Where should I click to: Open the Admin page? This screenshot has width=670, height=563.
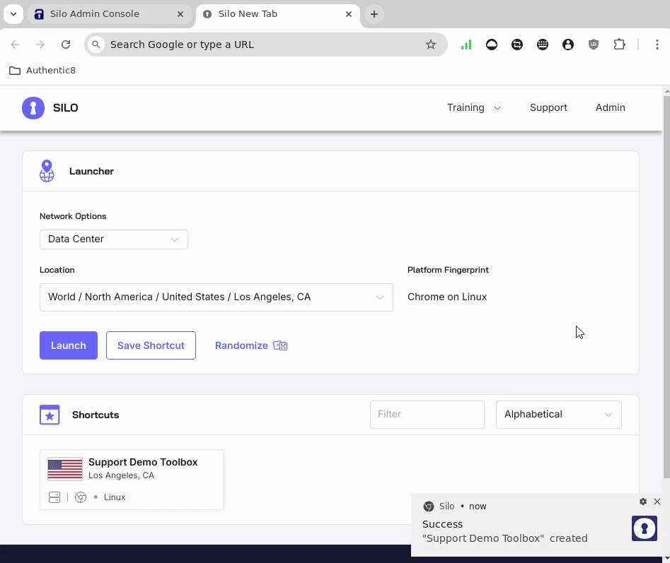(x=610, y=107)
